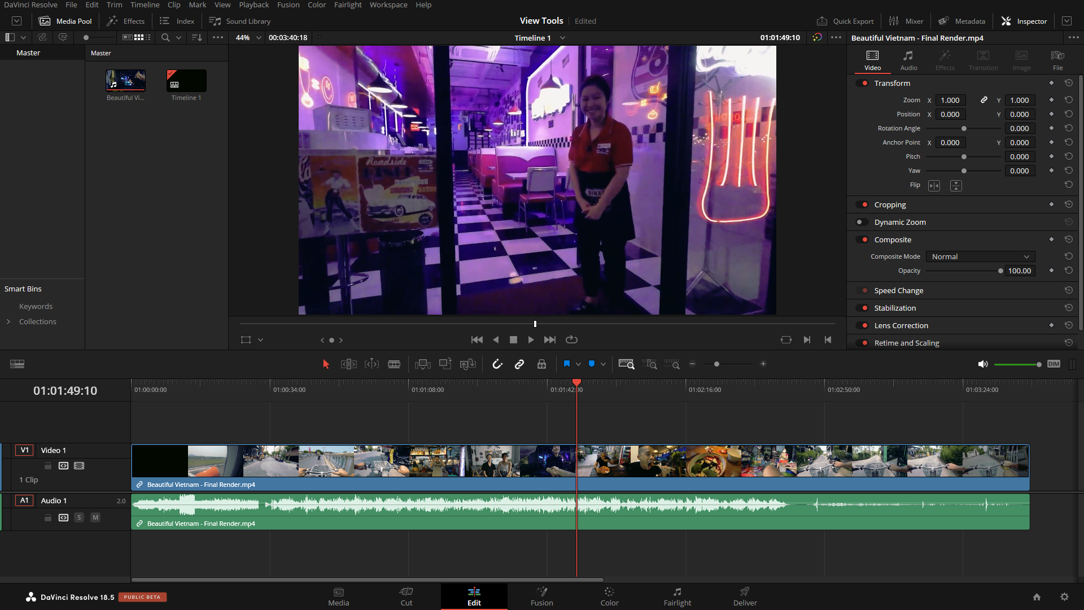Image resolution: width=1084 pixels, height=610 pixels.
Task: Toggle loop playback button
Action: (x=571, y=339)
